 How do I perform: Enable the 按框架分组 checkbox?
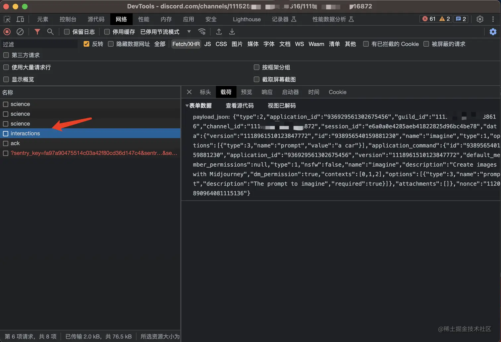pos(256,67)
